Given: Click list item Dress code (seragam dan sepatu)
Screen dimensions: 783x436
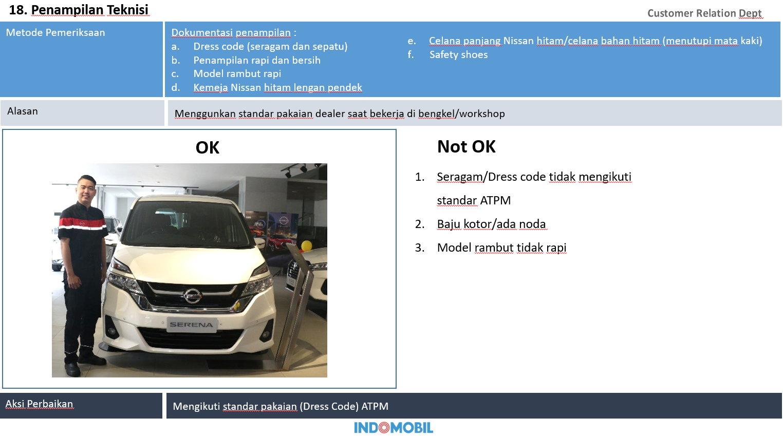Looking at the screenshot, I should (270, 46).
